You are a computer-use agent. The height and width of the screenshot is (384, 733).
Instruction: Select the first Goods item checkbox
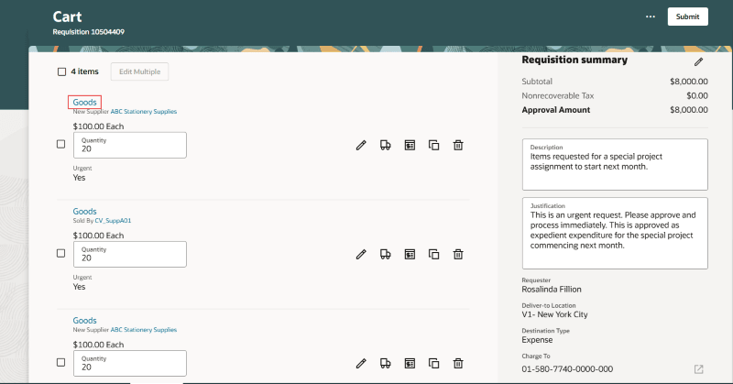[60, 144]
